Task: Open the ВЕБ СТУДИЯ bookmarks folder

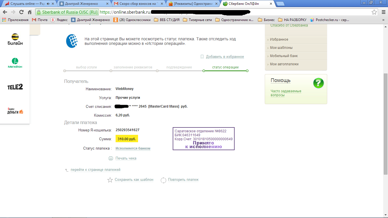Action: point(166,20)
